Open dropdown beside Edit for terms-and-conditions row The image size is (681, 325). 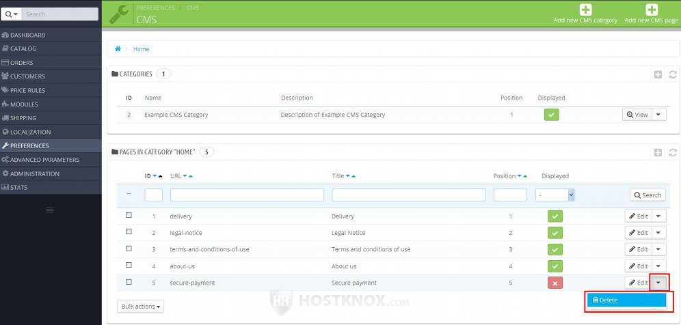(x=659, y=249)
